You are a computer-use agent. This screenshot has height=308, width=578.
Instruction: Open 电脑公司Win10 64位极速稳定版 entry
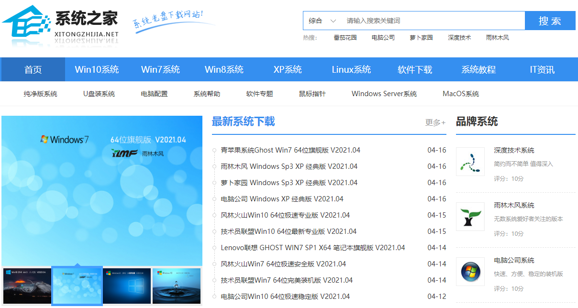coord(285,297)
